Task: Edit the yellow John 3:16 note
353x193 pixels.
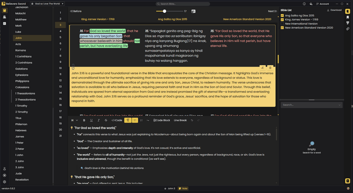Action: click(263, 68)
